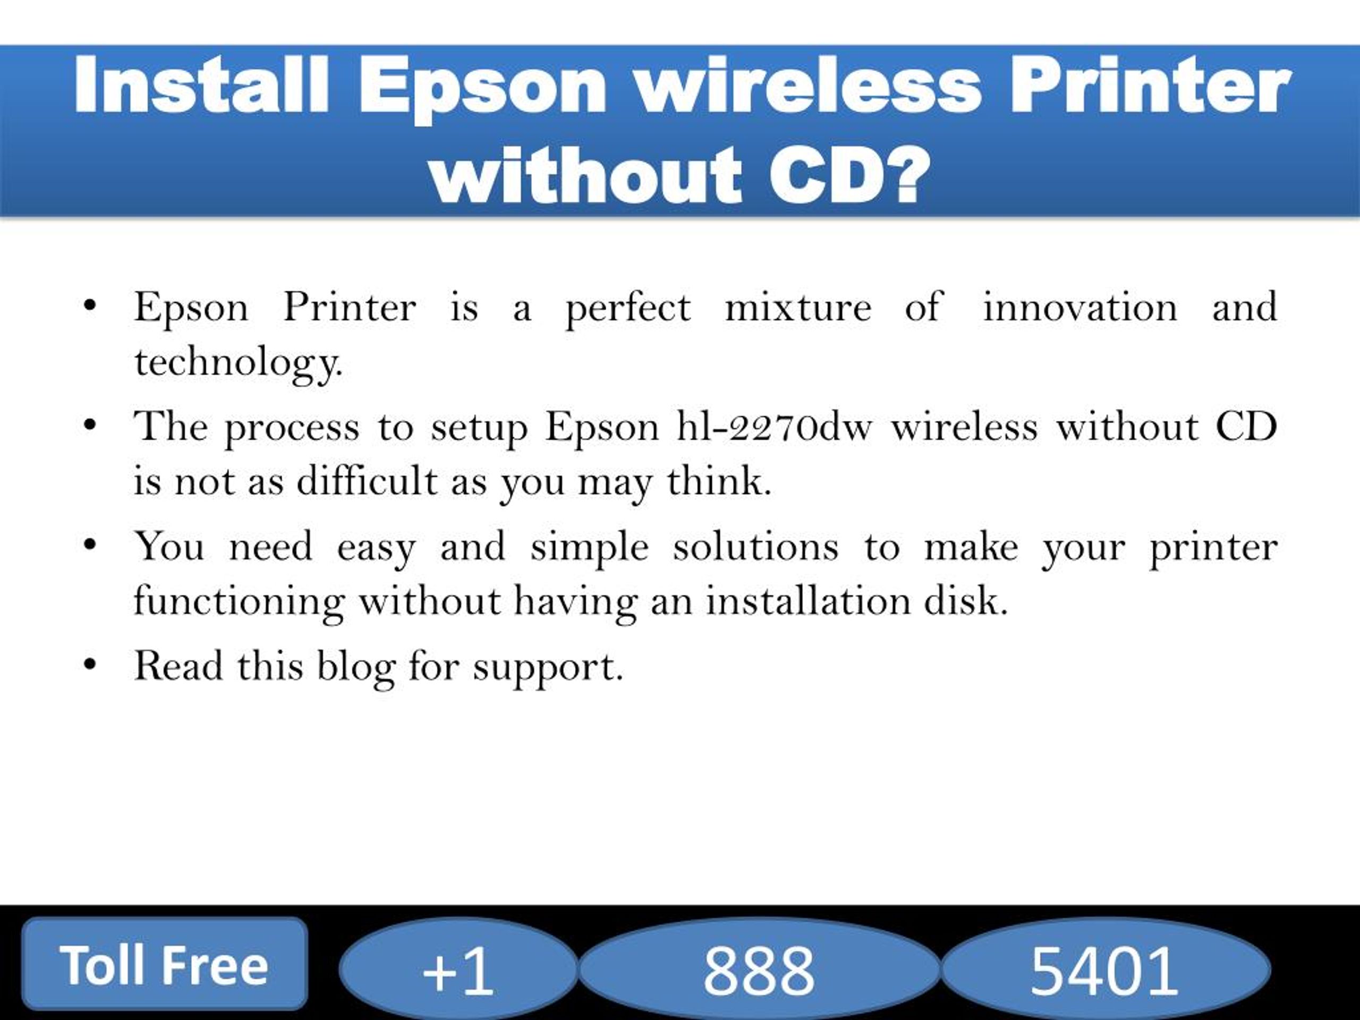Screen dimensions: 1360x1020
Task: Click the 'Install Epson wireless Printer' title
Action: coord(679,60)
